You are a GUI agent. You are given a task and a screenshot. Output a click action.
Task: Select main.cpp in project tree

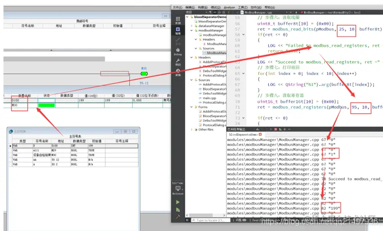coord(209,98)
